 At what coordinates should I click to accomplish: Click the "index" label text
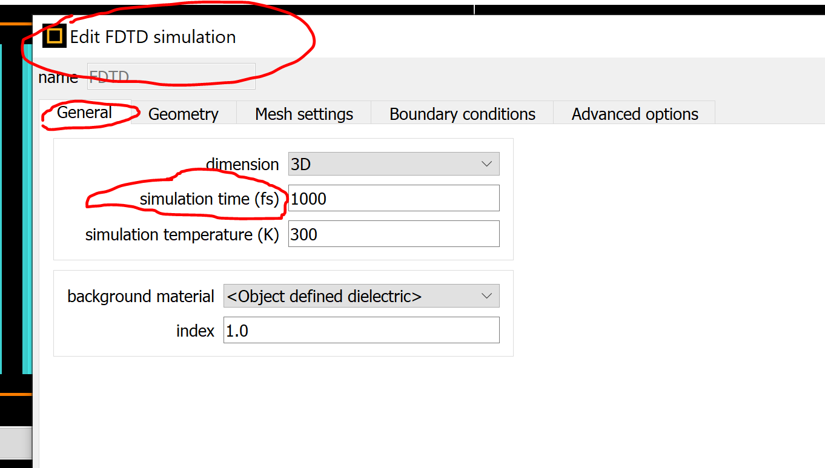pos(195,331)
